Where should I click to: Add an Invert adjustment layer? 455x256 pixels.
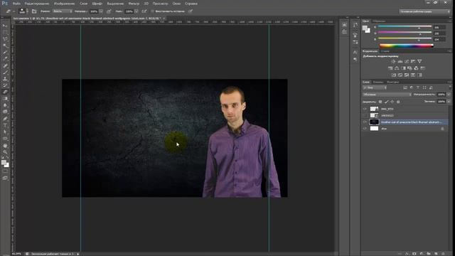(x=393, y=75)
